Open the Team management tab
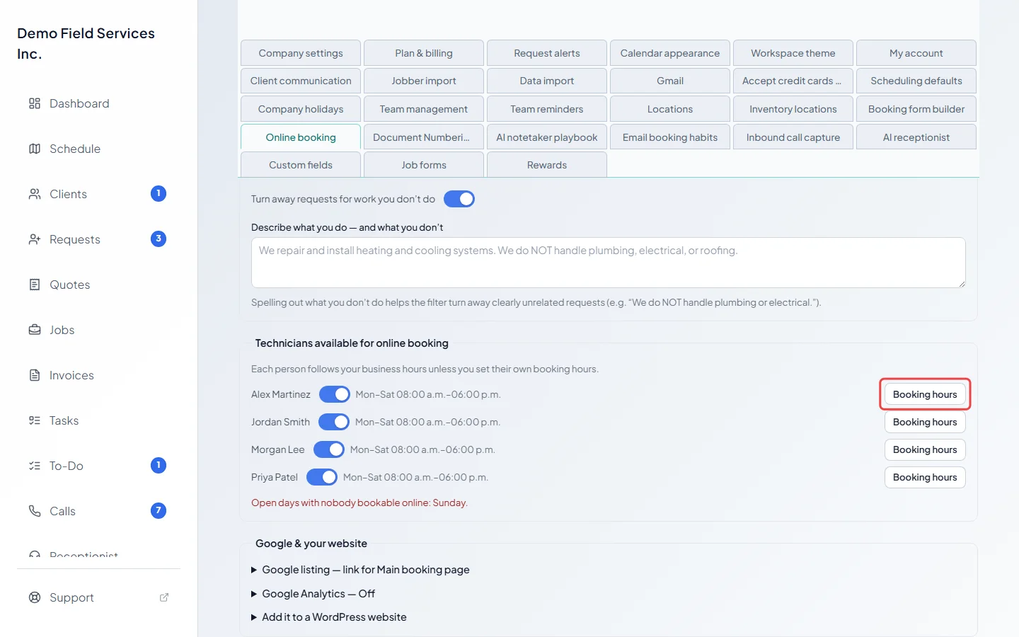 click(424, 109)
